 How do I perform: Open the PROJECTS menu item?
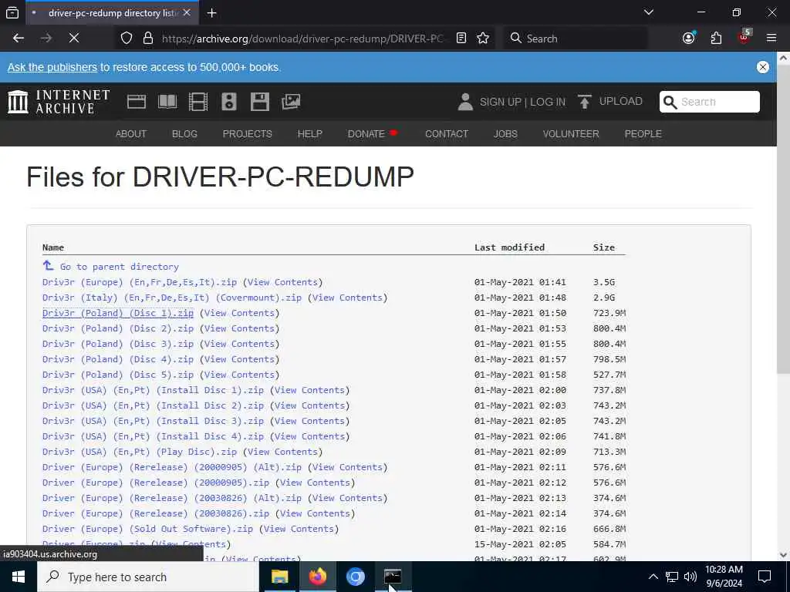click(x=248, y=134)
